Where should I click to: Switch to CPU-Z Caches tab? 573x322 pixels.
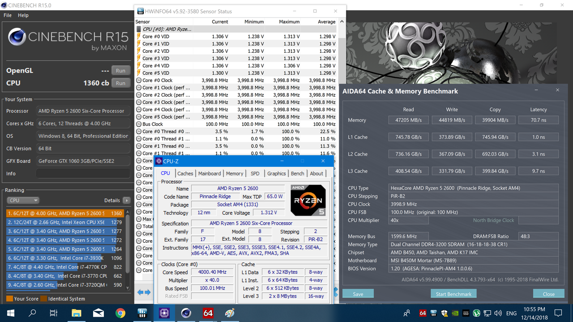point(185,174)
